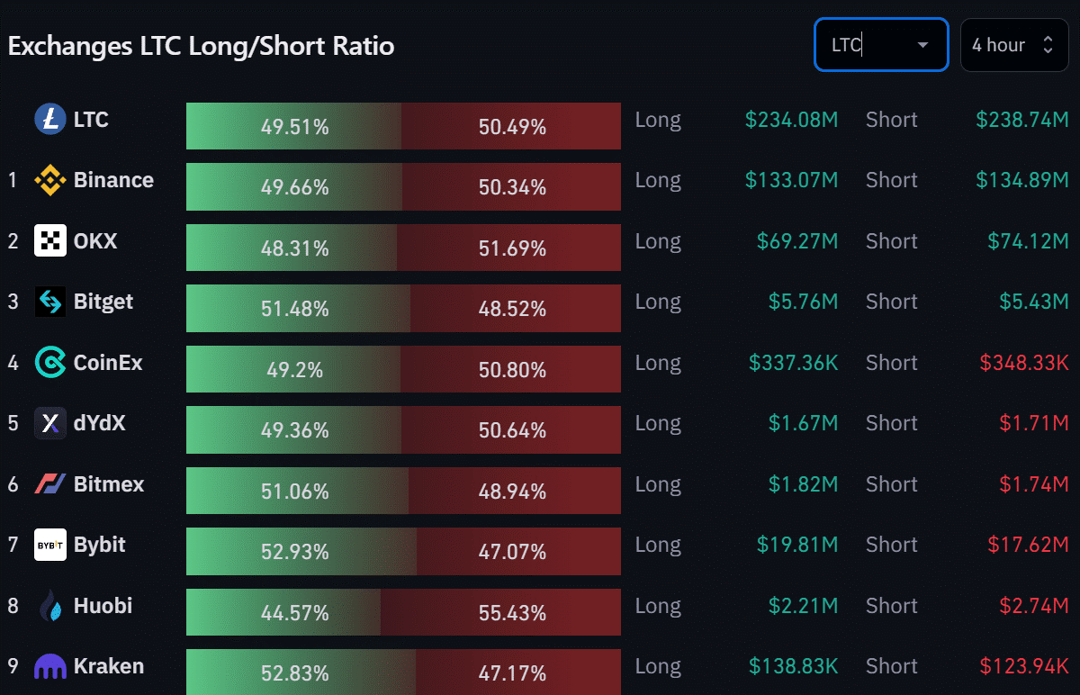1080x695 pixels.
Task: Click the $234.08M long value for LTC
Action: [791, 119]
